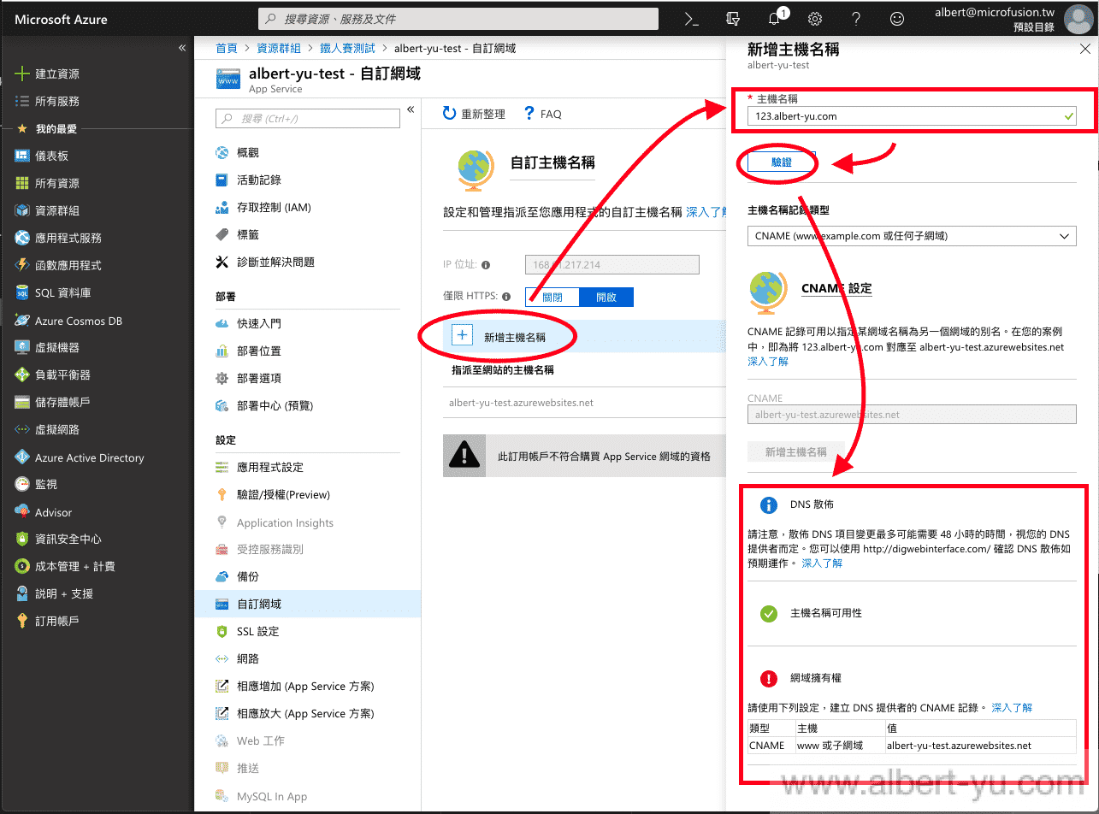Go to 資源群組 breadcrumb
This screenshot has width=1099, height=814.
279,48
